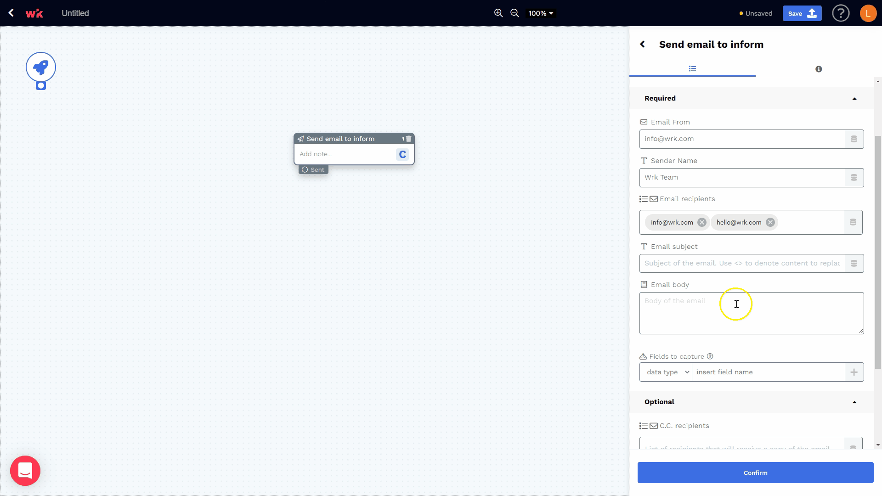The width and height of the screenshot is (882, 496).
Task: Open data picker for Email recipients
Action: click(853, 222)
